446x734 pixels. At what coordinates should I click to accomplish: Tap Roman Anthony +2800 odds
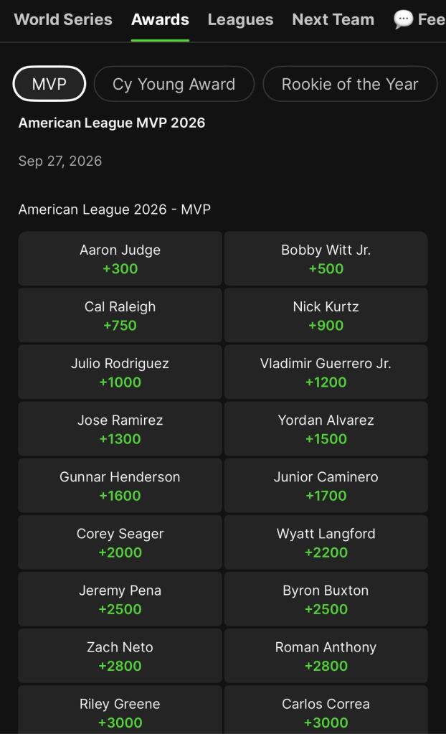pos(326,656)
